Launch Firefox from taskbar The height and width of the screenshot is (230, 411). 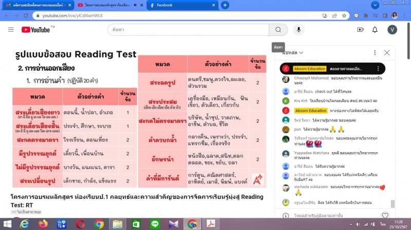[43, 224]
